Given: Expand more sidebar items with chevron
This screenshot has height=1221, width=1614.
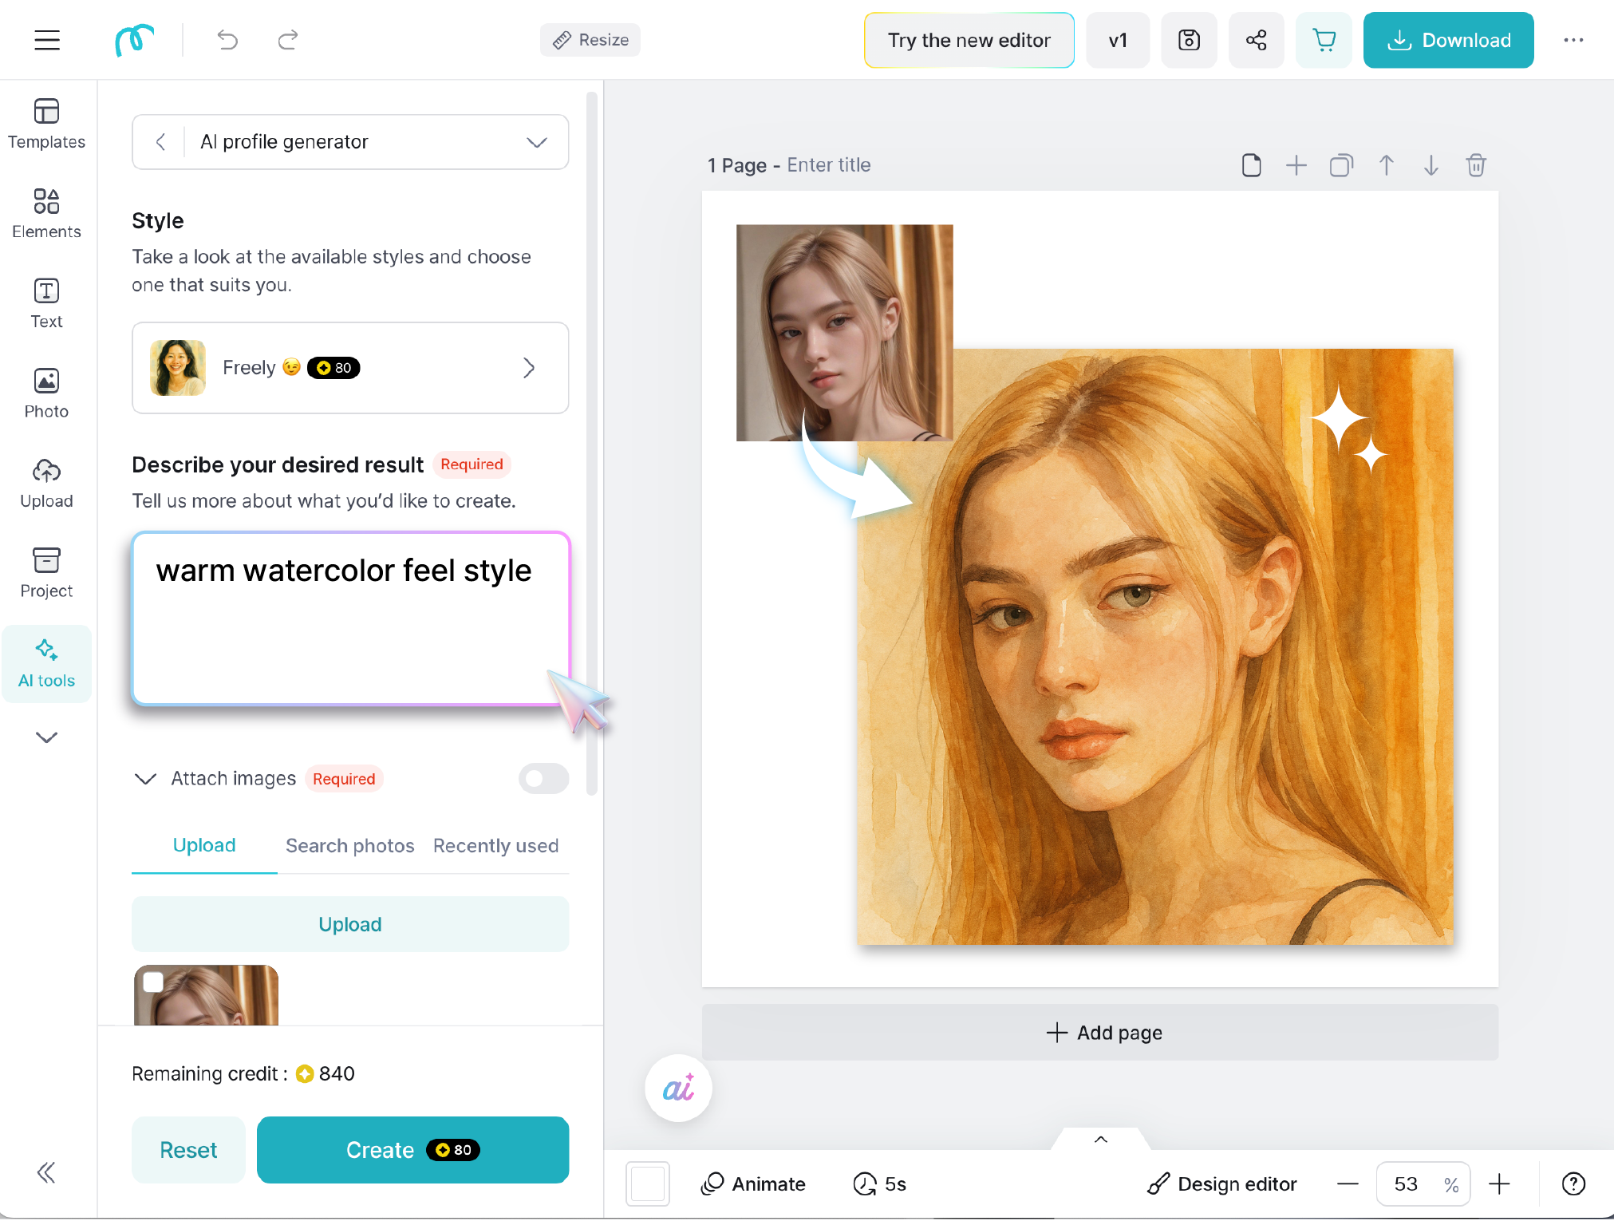Looking at the screenshot, I should [x=46, y=737].
